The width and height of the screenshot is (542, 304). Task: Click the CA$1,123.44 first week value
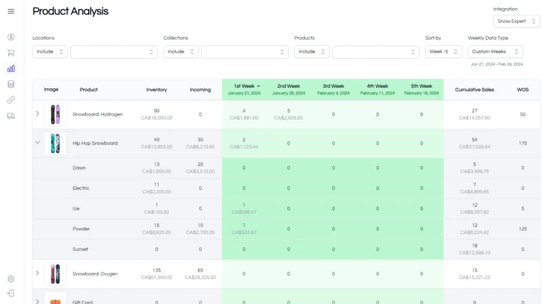coord(244,147)
